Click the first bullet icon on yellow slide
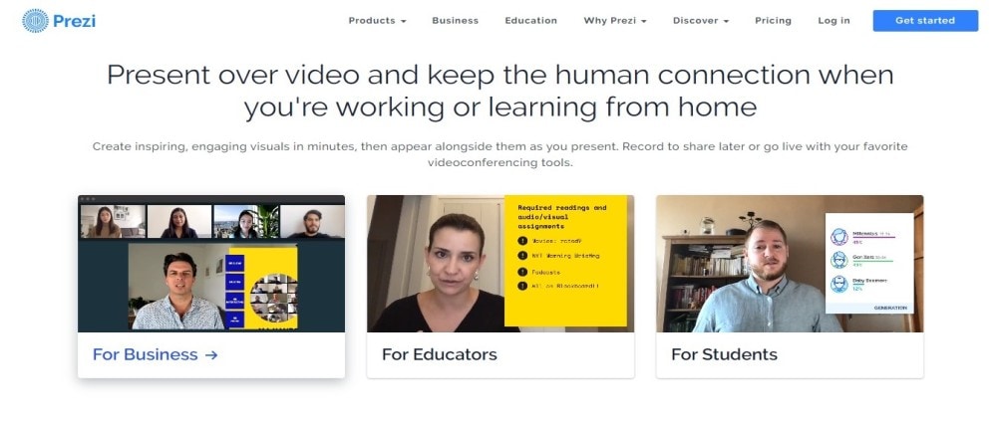The height and width of the screenshot is (427, 997). [x=522, y=241]
